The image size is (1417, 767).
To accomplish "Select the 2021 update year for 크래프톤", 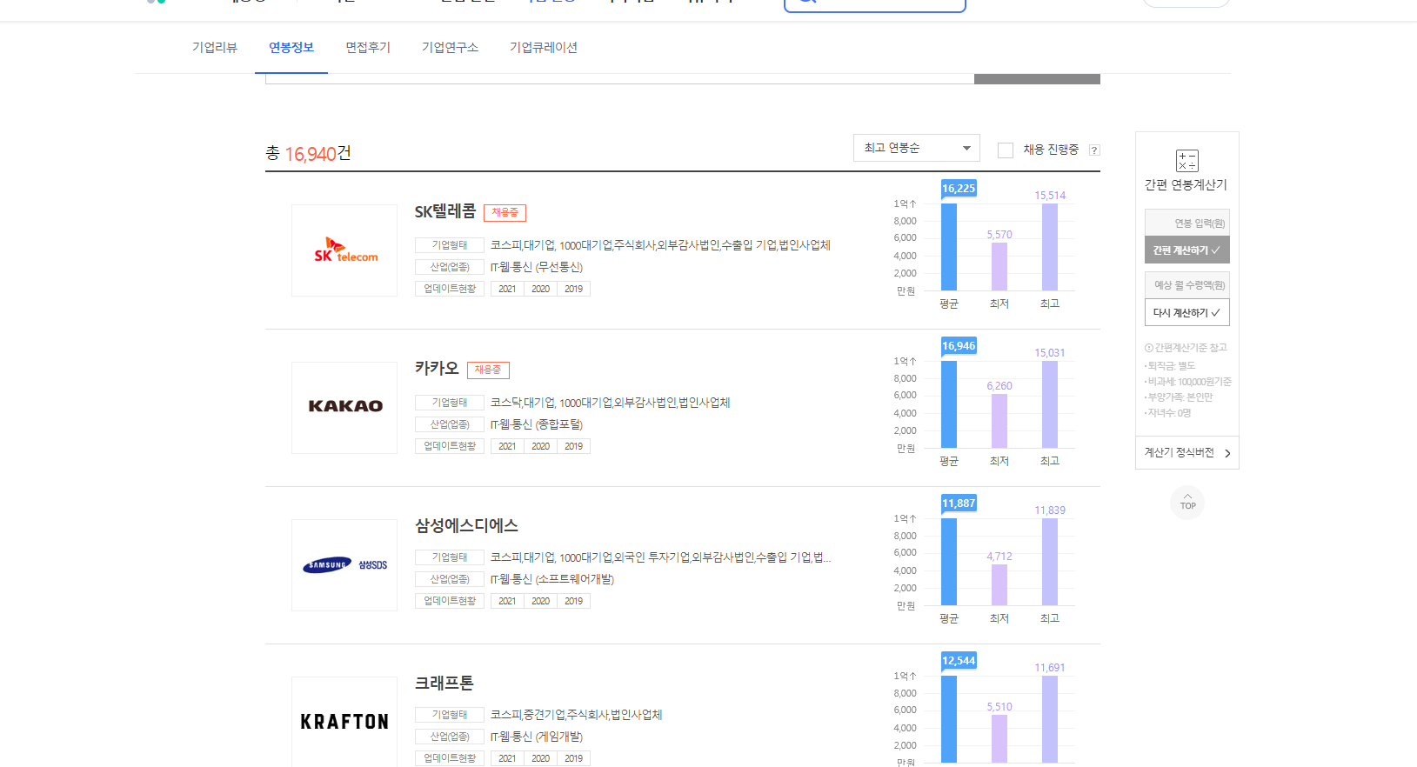I will [507, 758].
